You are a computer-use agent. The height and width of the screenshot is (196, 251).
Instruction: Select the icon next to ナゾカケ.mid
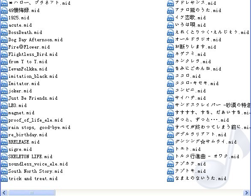[x=170, y=164]
